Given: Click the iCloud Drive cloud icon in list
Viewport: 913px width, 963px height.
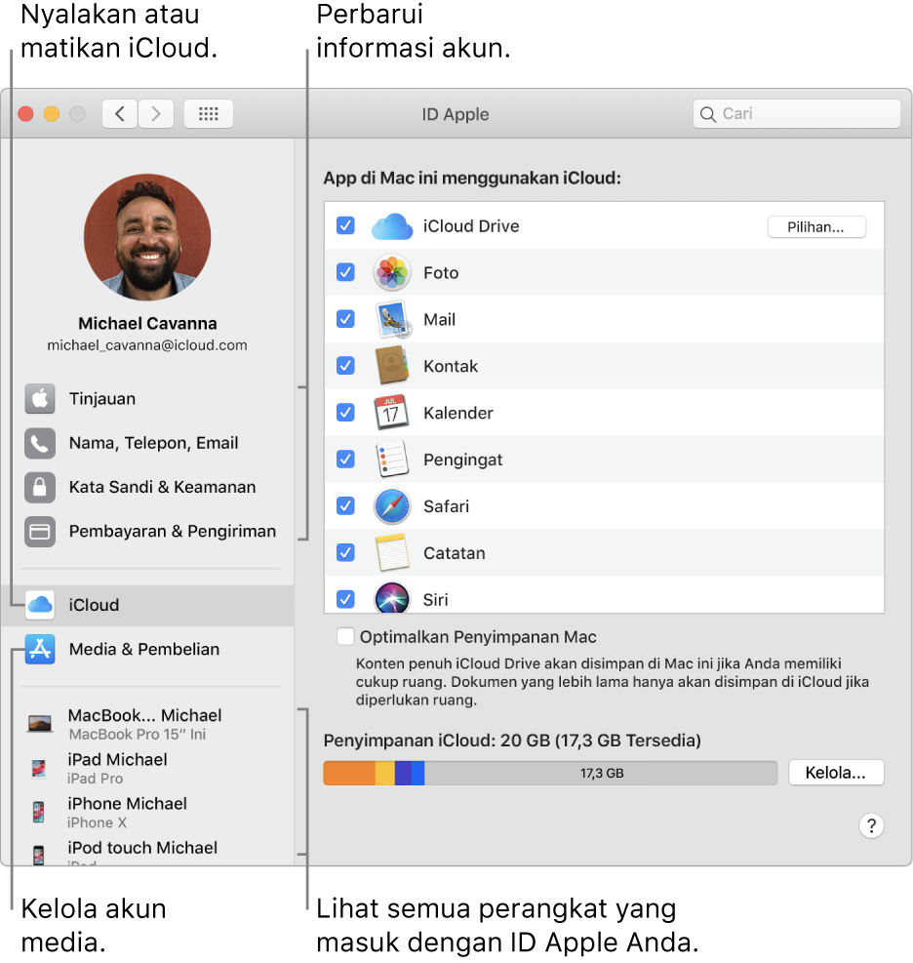Looking at the screenshot, I should point(392,226).
